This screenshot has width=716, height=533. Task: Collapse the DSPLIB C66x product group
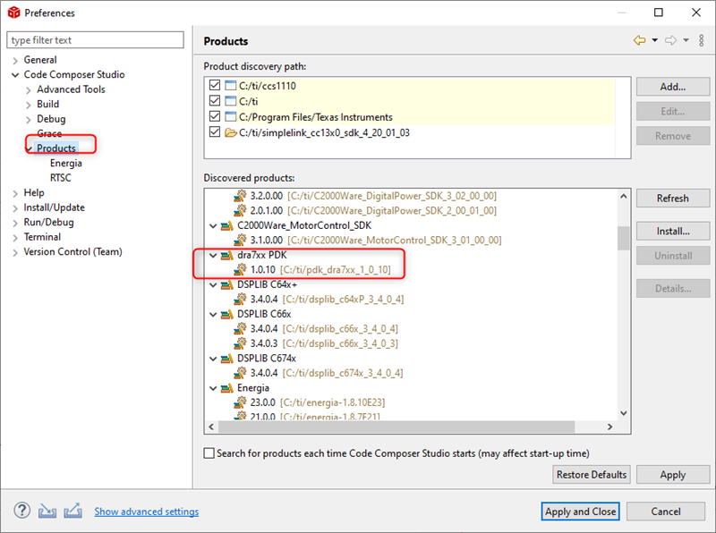pos(213,314)
